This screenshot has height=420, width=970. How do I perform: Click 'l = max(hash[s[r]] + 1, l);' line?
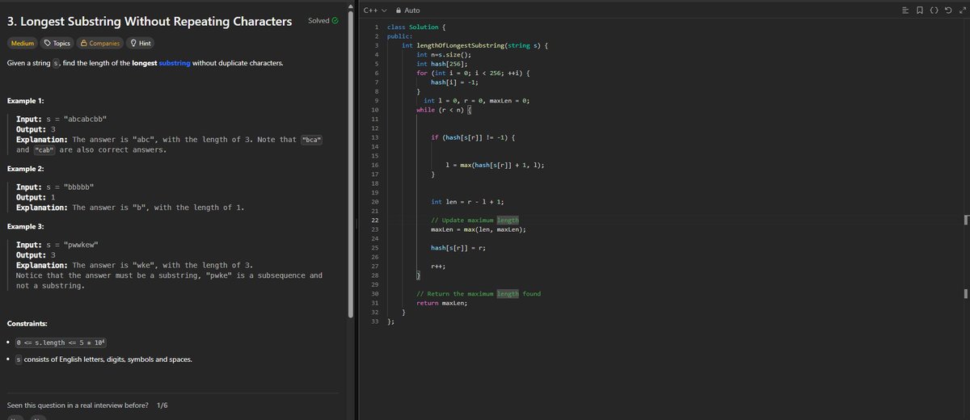coord(495,165)
